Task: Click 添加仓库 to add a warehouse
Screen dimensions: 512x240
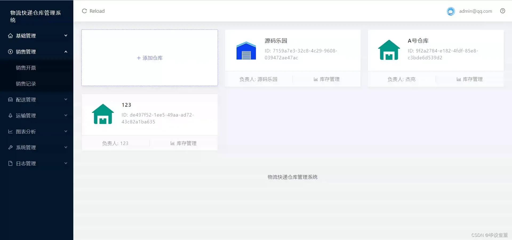Action: (x=150, y=58)
